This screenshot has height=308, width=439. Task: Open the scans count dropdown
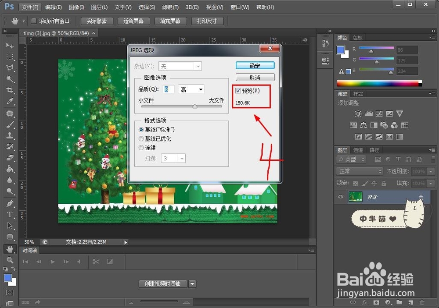click(x=173, y=159)
